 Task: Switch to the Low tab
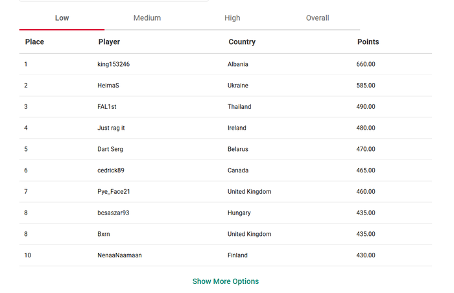[x=62, y=18]
